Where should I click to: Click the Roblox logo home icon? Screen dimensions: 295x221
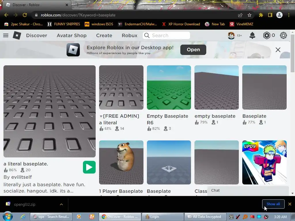[17, 35]
